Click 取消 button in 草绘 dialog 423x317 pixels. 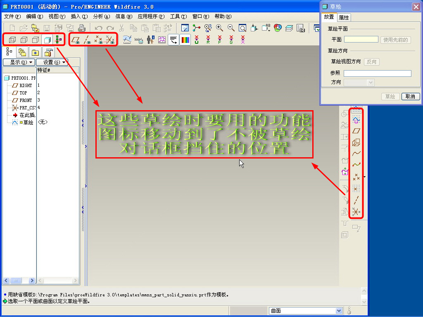[x=410, y=97]
